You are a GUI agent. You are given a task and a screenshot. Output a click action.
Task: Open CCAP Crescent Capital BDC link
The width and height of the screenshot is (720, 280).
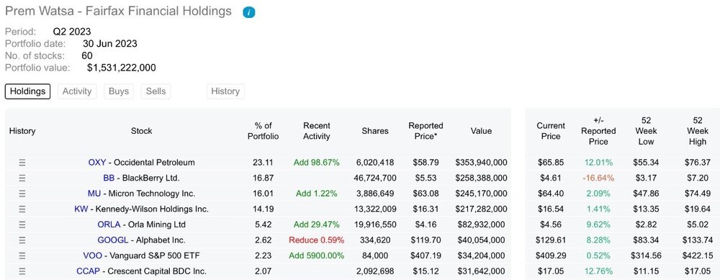click(x=141, y=271)
